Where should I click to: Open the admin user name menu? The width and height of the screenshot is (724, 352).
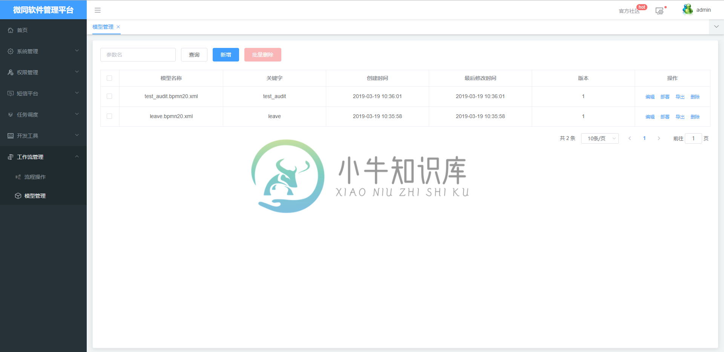[x=704, y=10]
